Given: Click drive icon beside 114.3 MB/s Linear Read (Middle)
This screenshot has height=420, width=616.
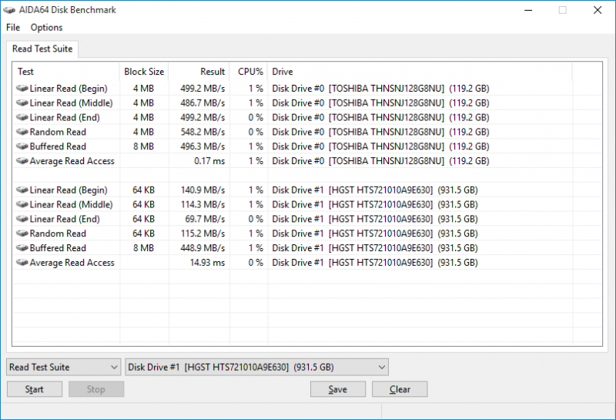Looking at the screenshot, I should pyautogui.click(x=22, y=205).
